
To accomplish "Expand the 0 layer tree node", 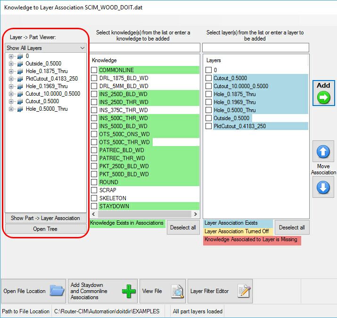I will click(11, 56).
